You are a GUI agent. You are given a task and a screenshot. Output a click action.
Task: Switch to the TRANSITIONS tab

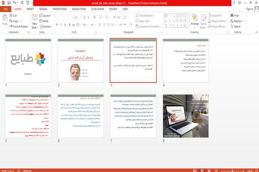pyautogui.click(x=60, y=9)
